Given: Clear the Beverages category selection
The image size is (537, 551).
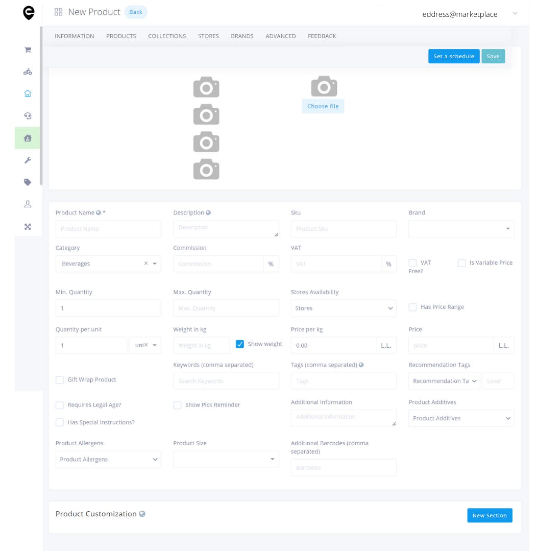Looking at the screenshot, I should point(146,263).
